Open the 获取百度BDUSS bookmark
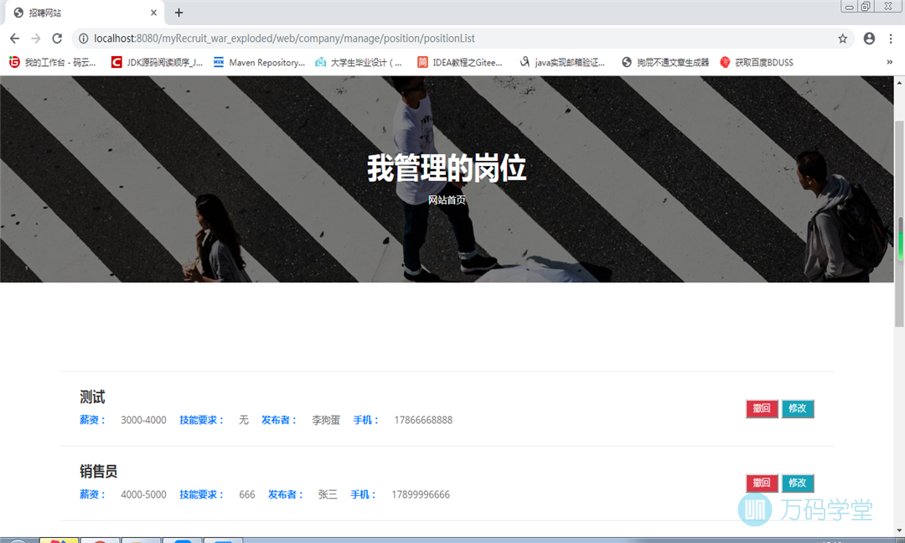The image size is (905, 543). 757,62
